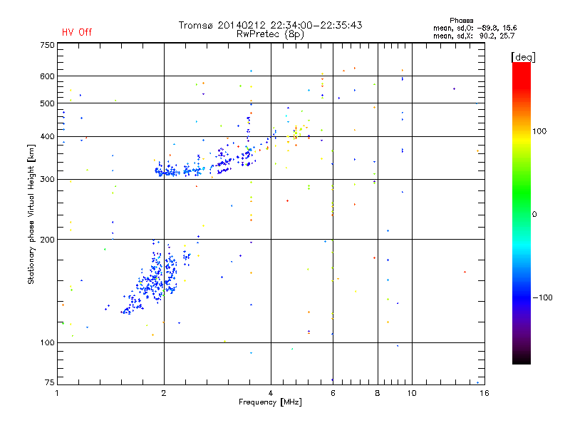Click x-axis tick label '6'
Screen dimensions: 570x428
click(333, 393)
